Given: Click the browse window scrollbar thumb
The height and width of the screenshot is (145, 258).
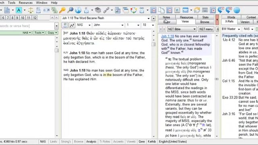Looking at the screenshot, I should [153, 44].
